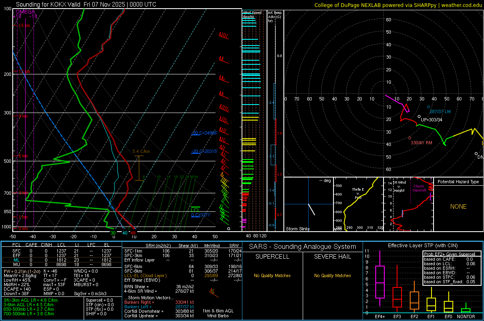Select the 6 km height marker
Image resolution: width=484 pixels, height=321 pixels.
pos(23,156)
